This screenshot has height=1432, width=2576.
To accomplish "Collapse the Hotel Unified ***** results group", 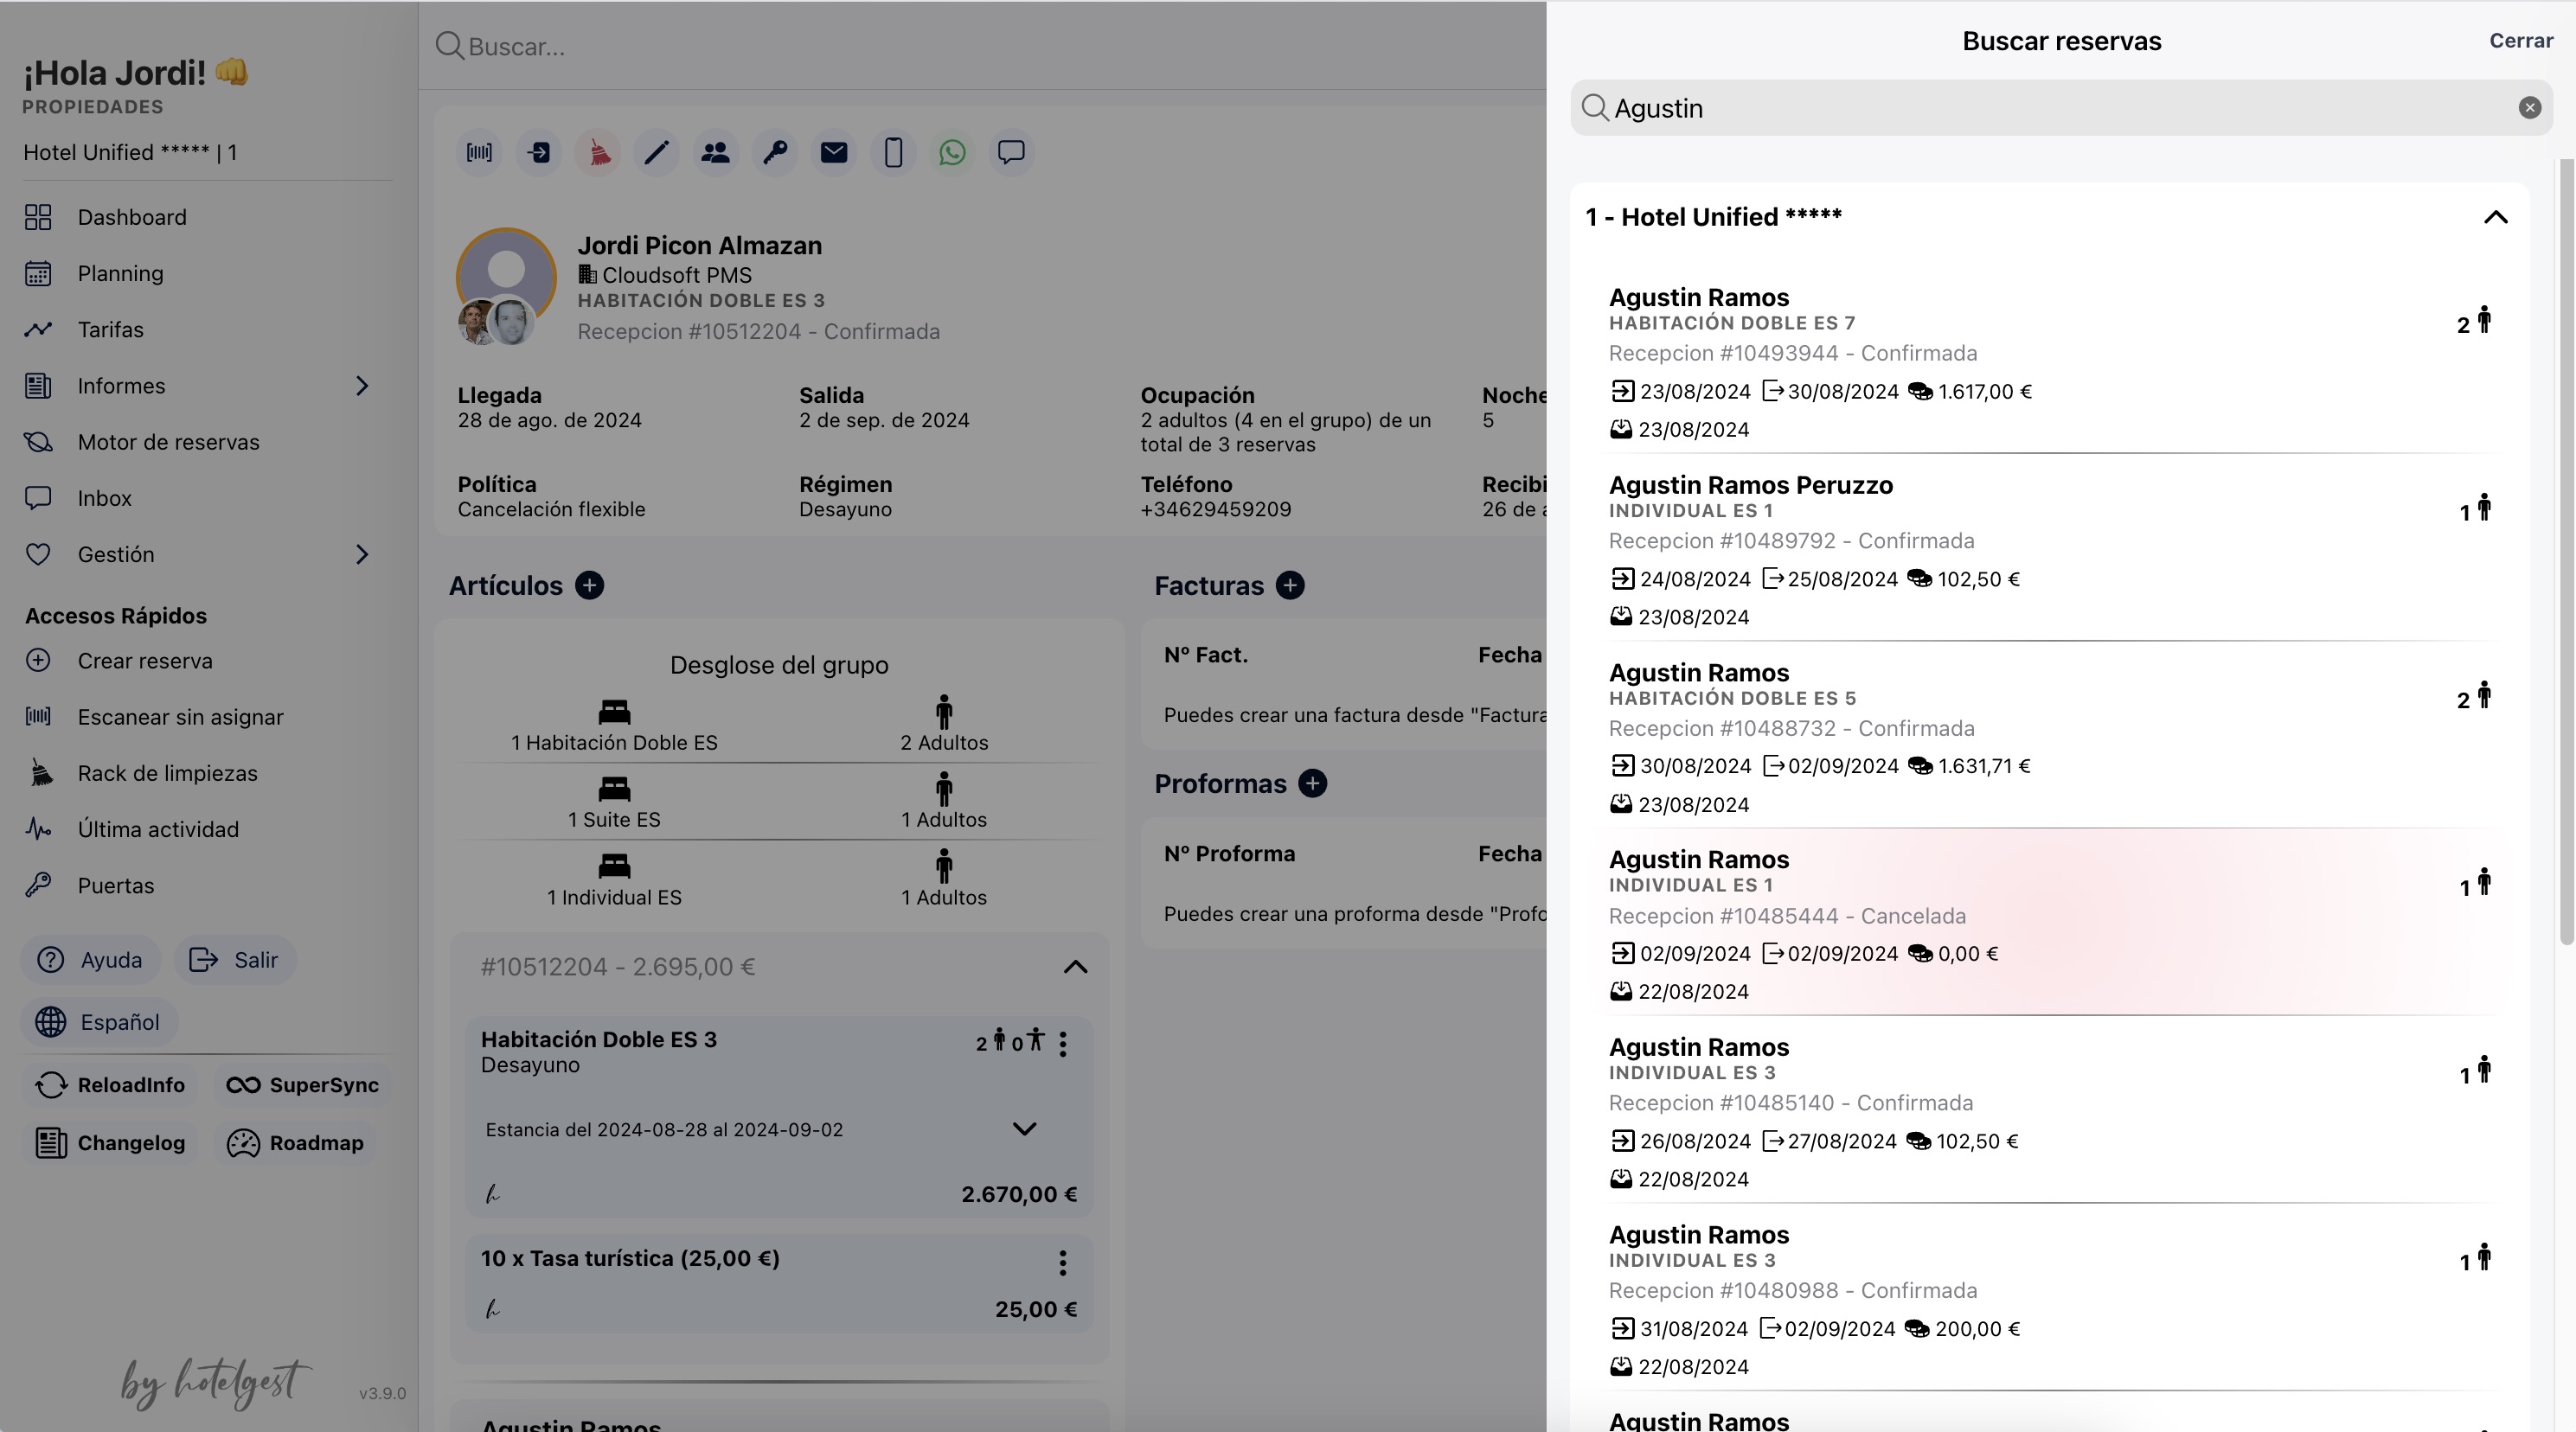I will coord(2495,217).
